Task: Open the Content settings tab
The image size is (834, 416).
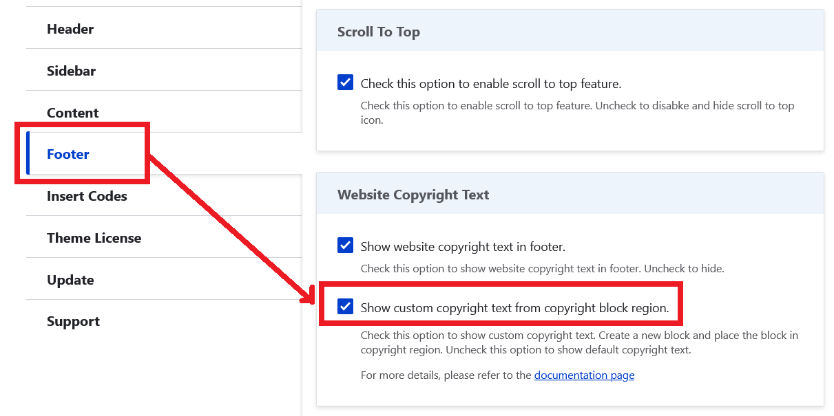Action: coord(72,112)
